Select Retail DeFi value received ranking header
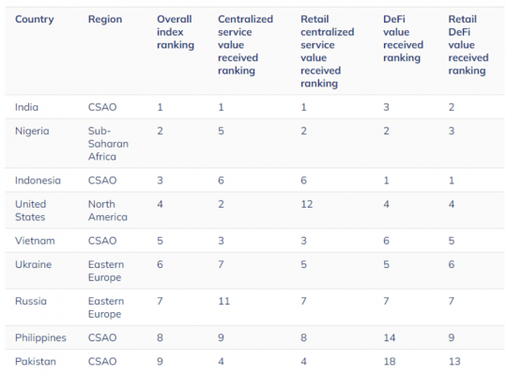 pyautogui.click(x=469, y=45)
